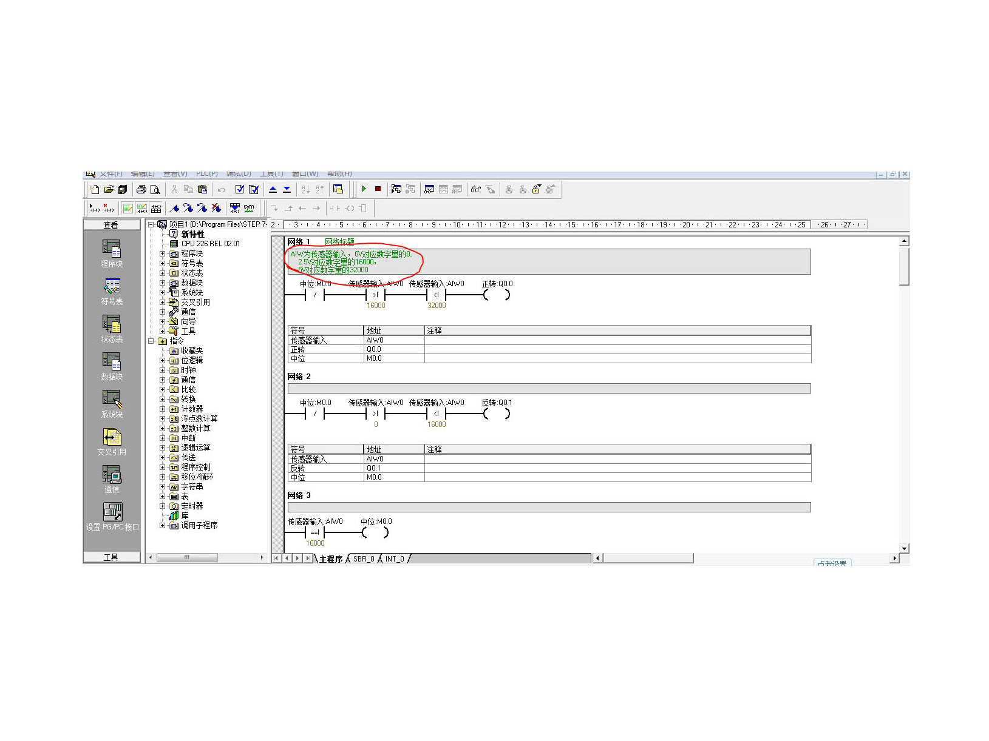
Task: Switch to the INT_0 tab
Action: (395, 559)
